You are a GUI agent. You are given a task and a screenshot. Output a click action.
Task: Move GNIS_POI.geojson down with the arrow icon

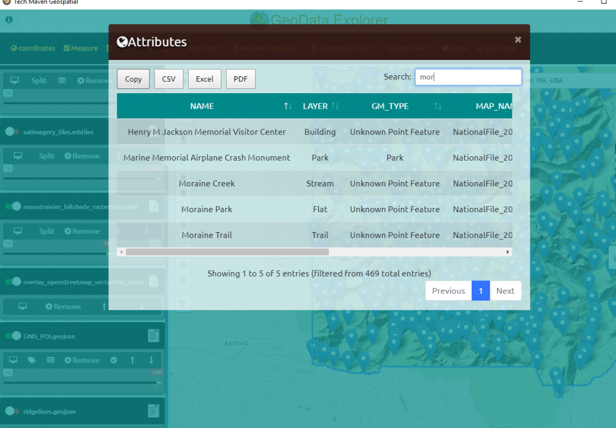coord(151,360)
